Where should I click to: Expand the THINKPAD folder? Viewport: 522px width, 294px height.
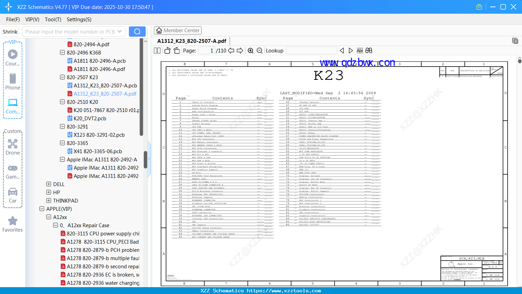(49, 201)
